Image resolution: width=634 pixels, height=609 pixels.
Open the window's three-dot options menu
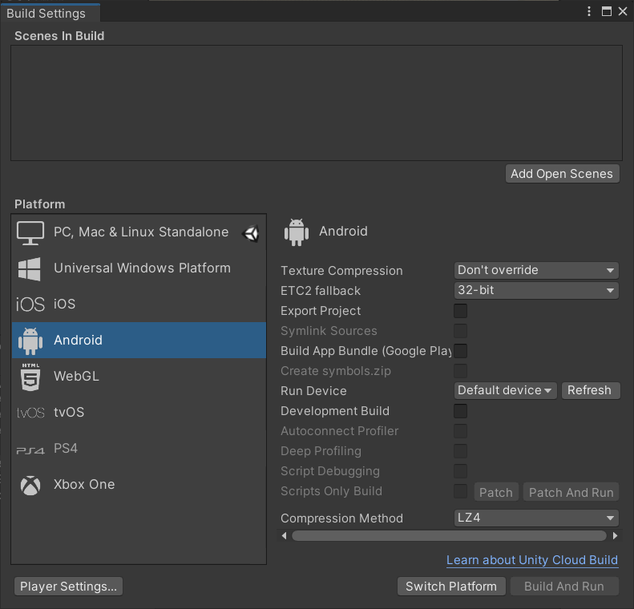click(x=588, y=11)
